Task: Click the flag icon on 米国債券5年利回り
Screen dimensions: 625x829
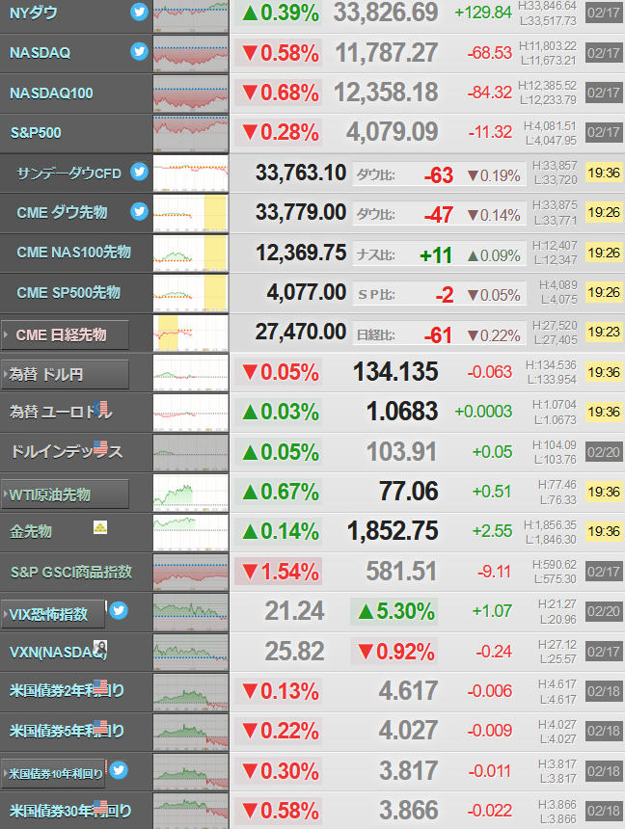Action: pyautogui.click(x=100, y=727)
